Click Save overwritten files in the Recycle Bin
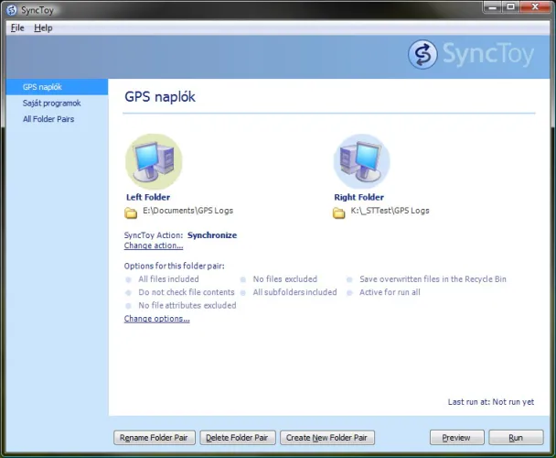 coord(433,278)
